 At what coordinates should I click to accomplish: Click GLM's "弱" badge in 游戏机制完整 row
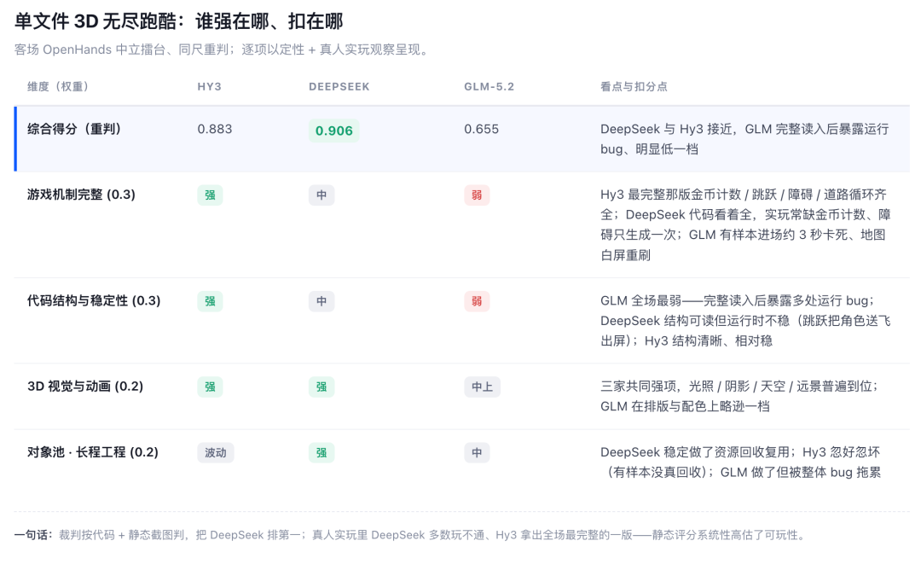point(477,195)
